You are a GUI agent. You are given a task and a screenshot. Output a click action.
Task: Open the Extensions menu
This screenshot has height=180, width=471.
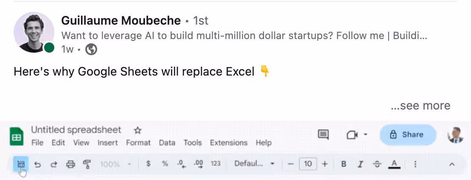click(x=229, y=143)
